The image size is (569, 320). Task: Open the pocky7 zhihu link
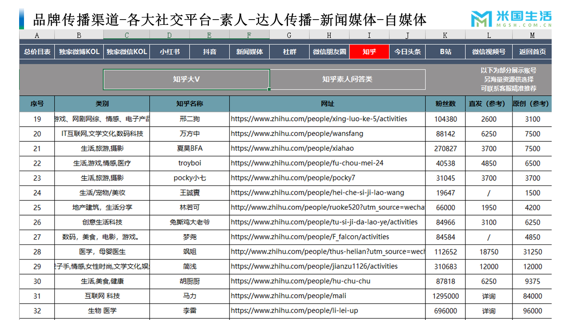pos(293,178)
